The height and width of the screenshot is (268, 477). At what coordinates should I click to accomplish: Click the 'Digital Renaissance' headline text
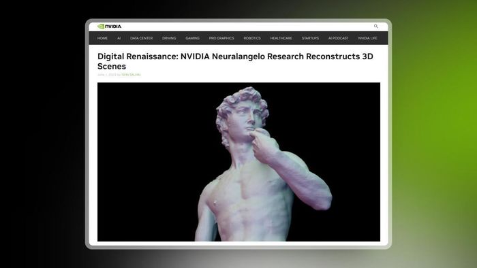[138, 56]
